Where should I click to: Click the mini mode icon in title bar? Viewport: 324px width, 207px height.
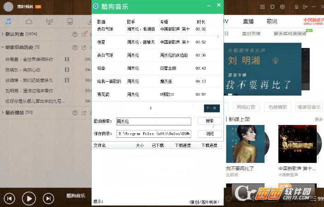pyautogui.click(x=306, y=7)
